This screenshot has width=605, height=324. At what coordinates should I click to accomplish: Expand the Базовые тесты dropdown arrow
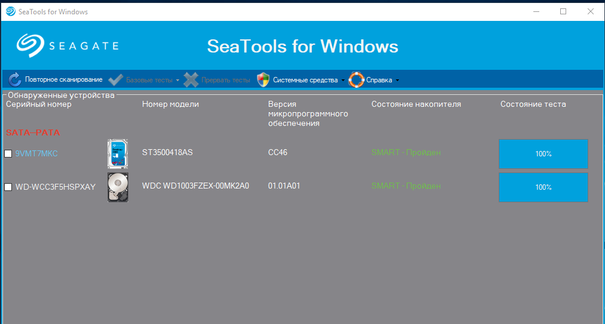click(177, 81)
